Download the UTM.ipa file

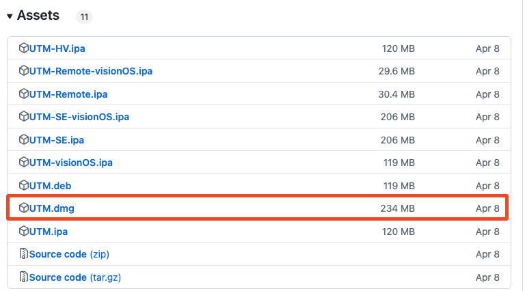point(49,232)
